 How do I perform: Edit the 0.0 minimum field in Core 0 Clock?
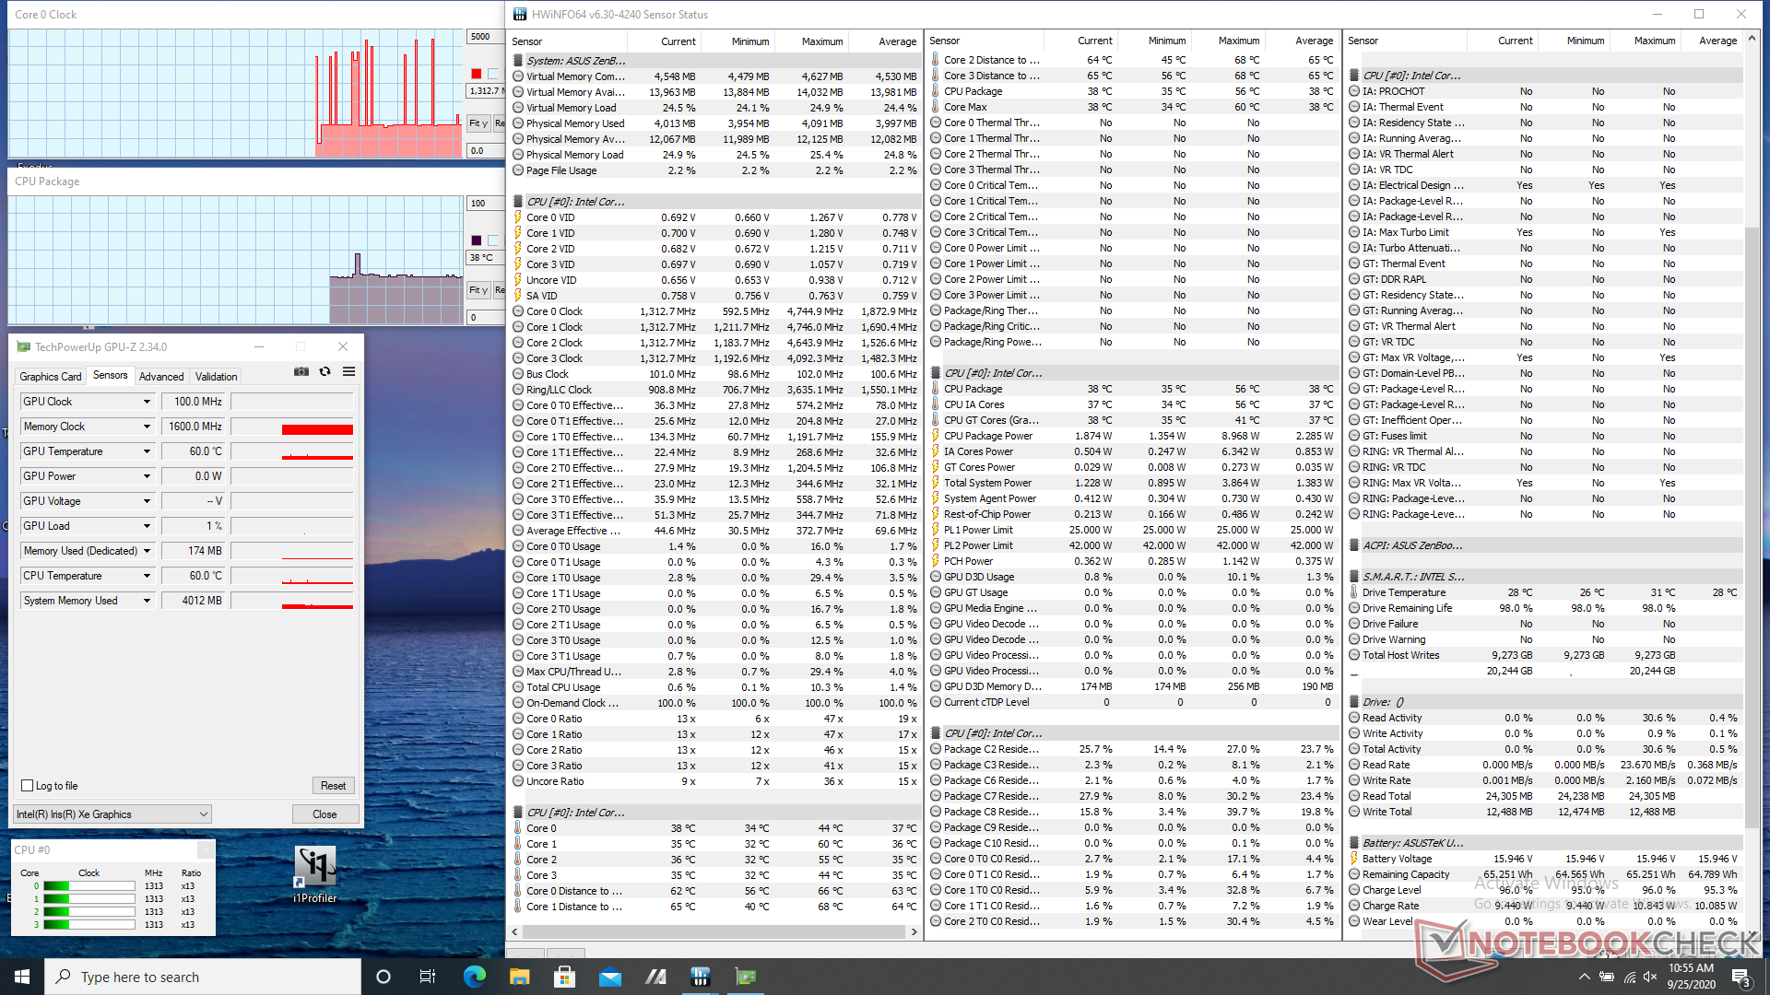(485, 151)
